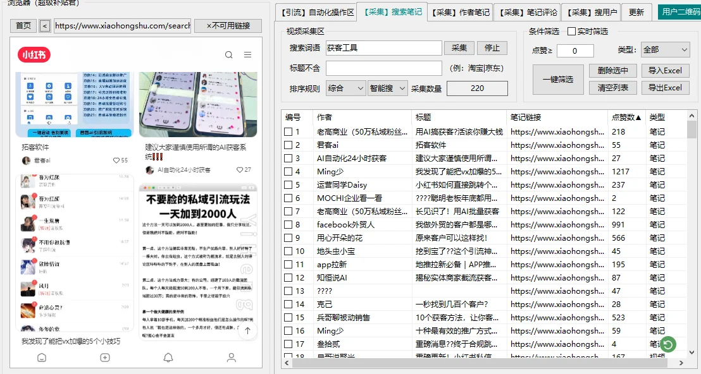Open the 智能搜 dropdown
Screen dimensions: 701x374
point(387,88)
